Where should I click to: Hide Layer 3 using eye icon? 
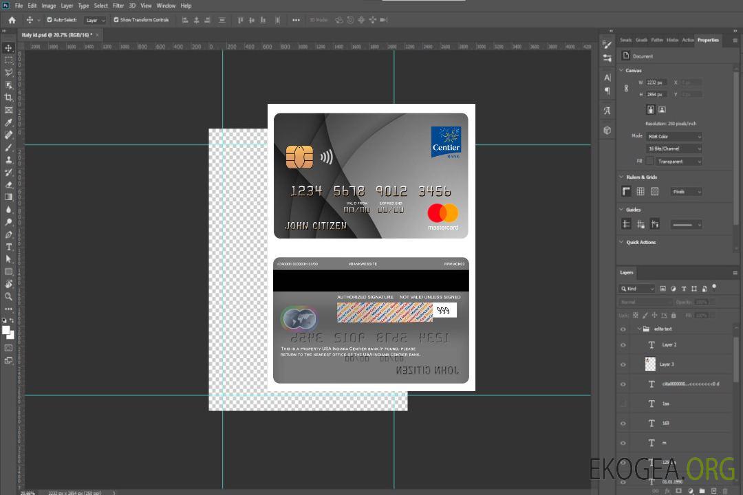(623, 365)
